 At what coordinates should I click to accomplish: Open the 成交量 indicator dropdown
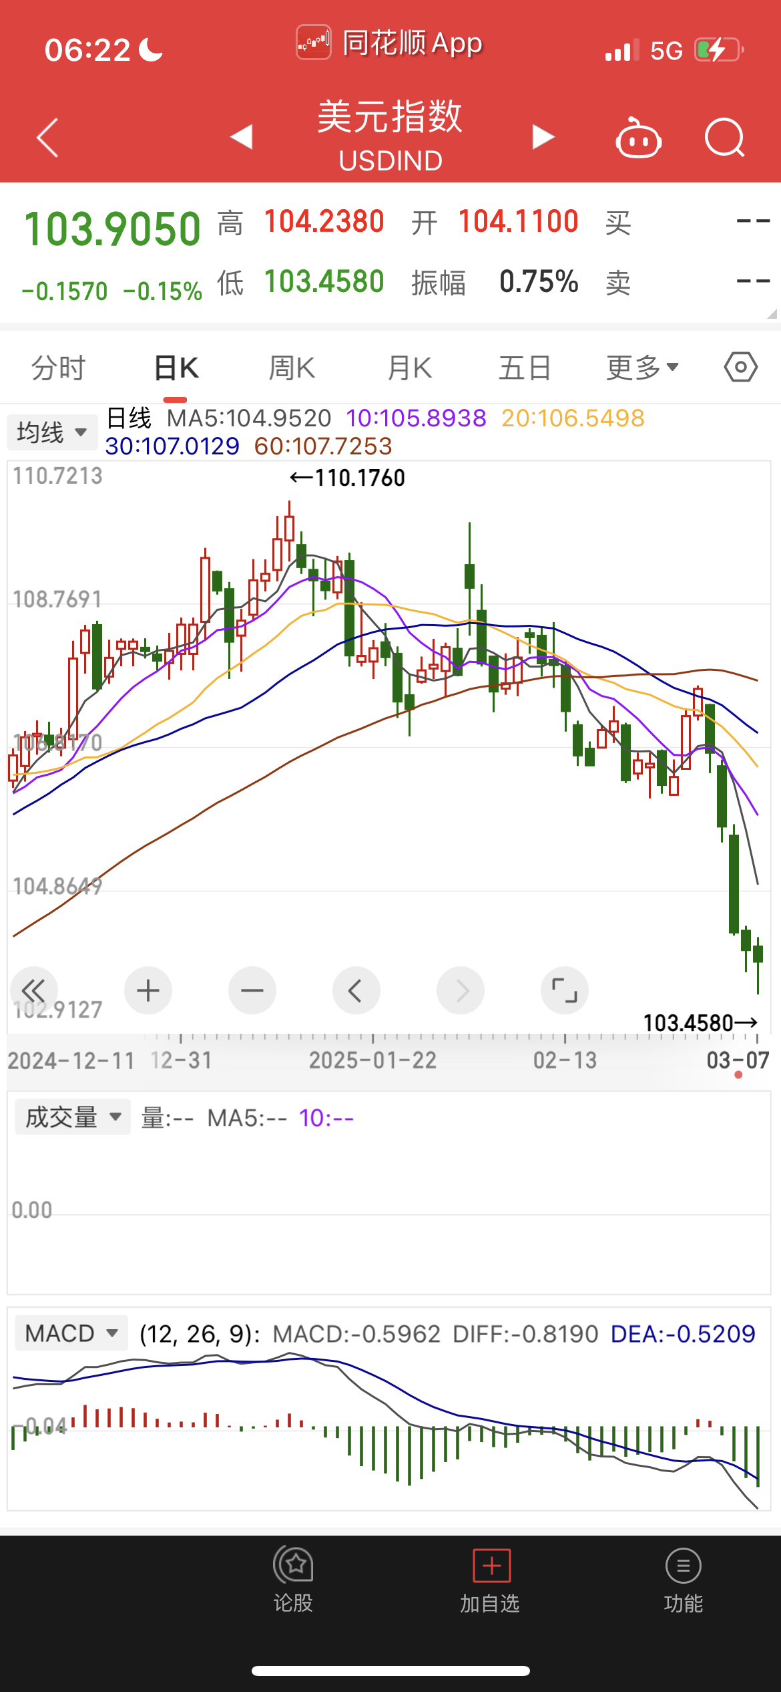point(73,1117)
